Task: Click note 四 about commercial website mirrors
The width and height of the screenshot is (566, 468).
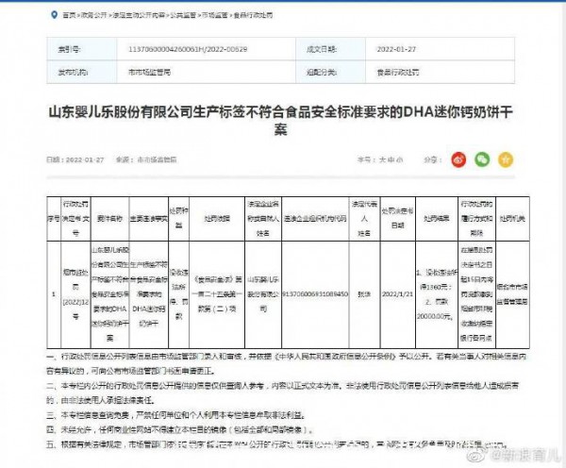Action: [x=180, y=430]
